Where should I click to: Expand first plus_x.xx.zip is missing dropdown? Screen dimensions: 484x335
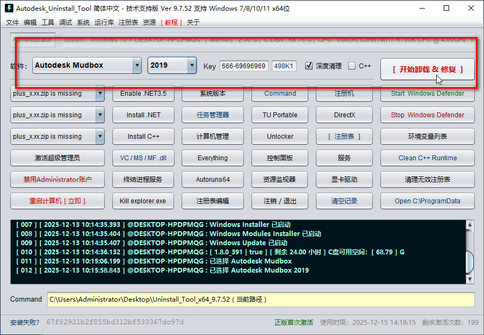(x=100, y=94)
